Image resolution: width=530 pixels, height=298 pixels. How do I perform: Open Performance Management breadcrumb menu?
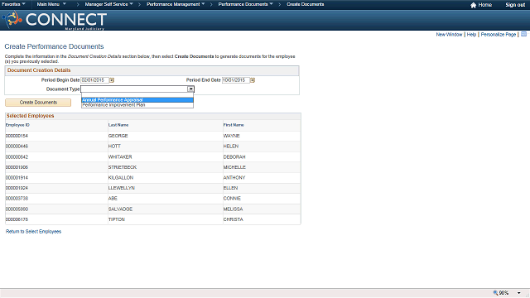point(176,4)
